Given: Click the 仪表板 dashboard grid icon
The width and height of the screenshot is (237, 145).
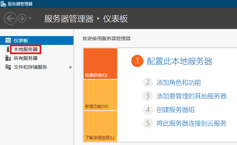Looking at the screenshot, I should (x=8, y=41).
